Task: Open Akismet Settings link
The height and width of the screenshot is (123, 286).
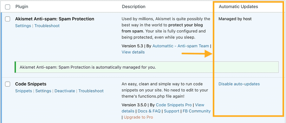Action: [23, 26]
